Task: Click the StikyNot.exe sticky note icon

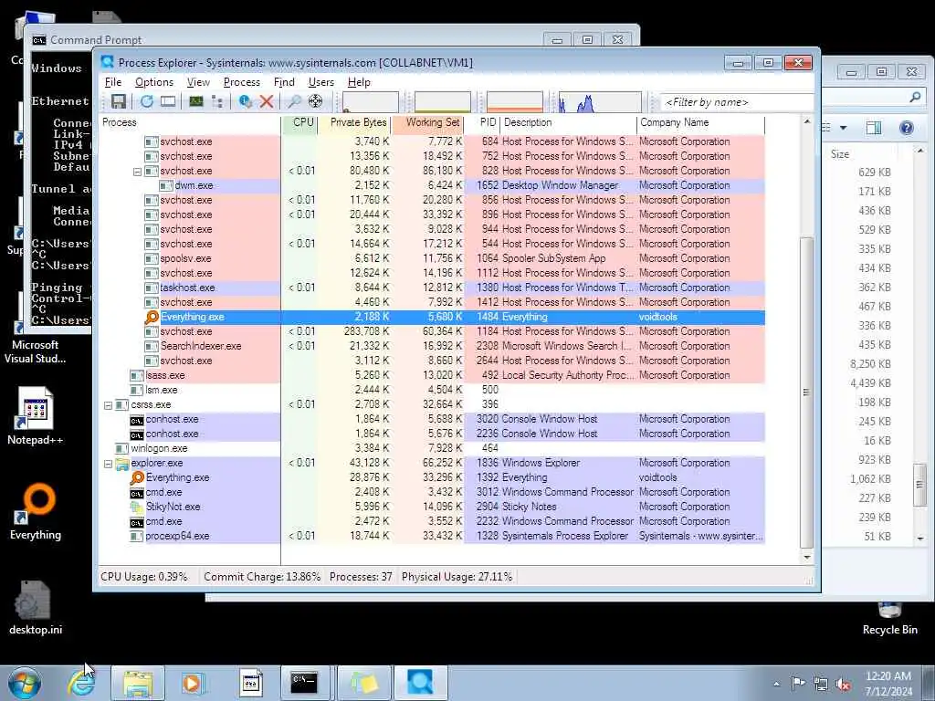Action: 137,507
